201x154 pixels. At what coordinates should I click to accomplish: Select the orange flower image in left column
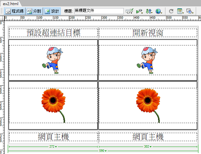53,106
